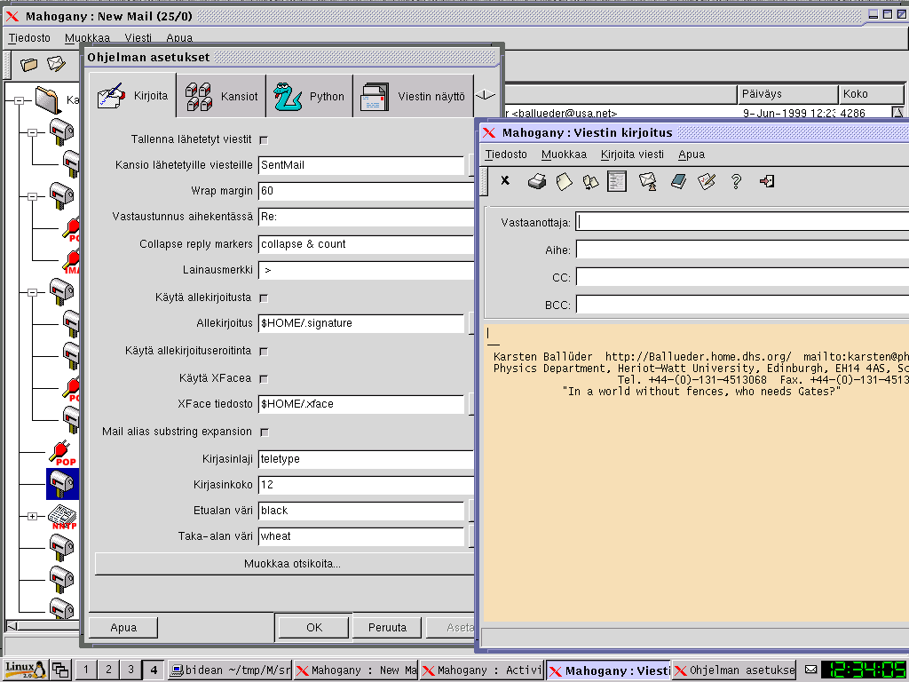
Task: Click Etualan väri field containing black
Action: [360, 511]
